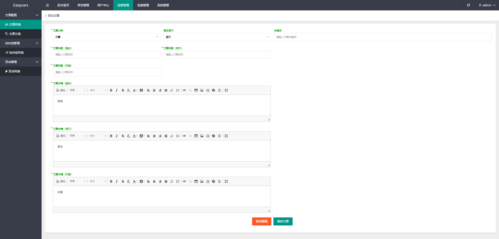Open the 项目管理 top menu
Screen dimensions: 499x239
coord(83,5)
